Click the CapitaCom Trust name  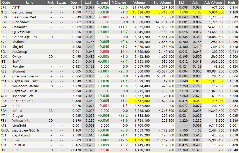[x=25, y=81]
